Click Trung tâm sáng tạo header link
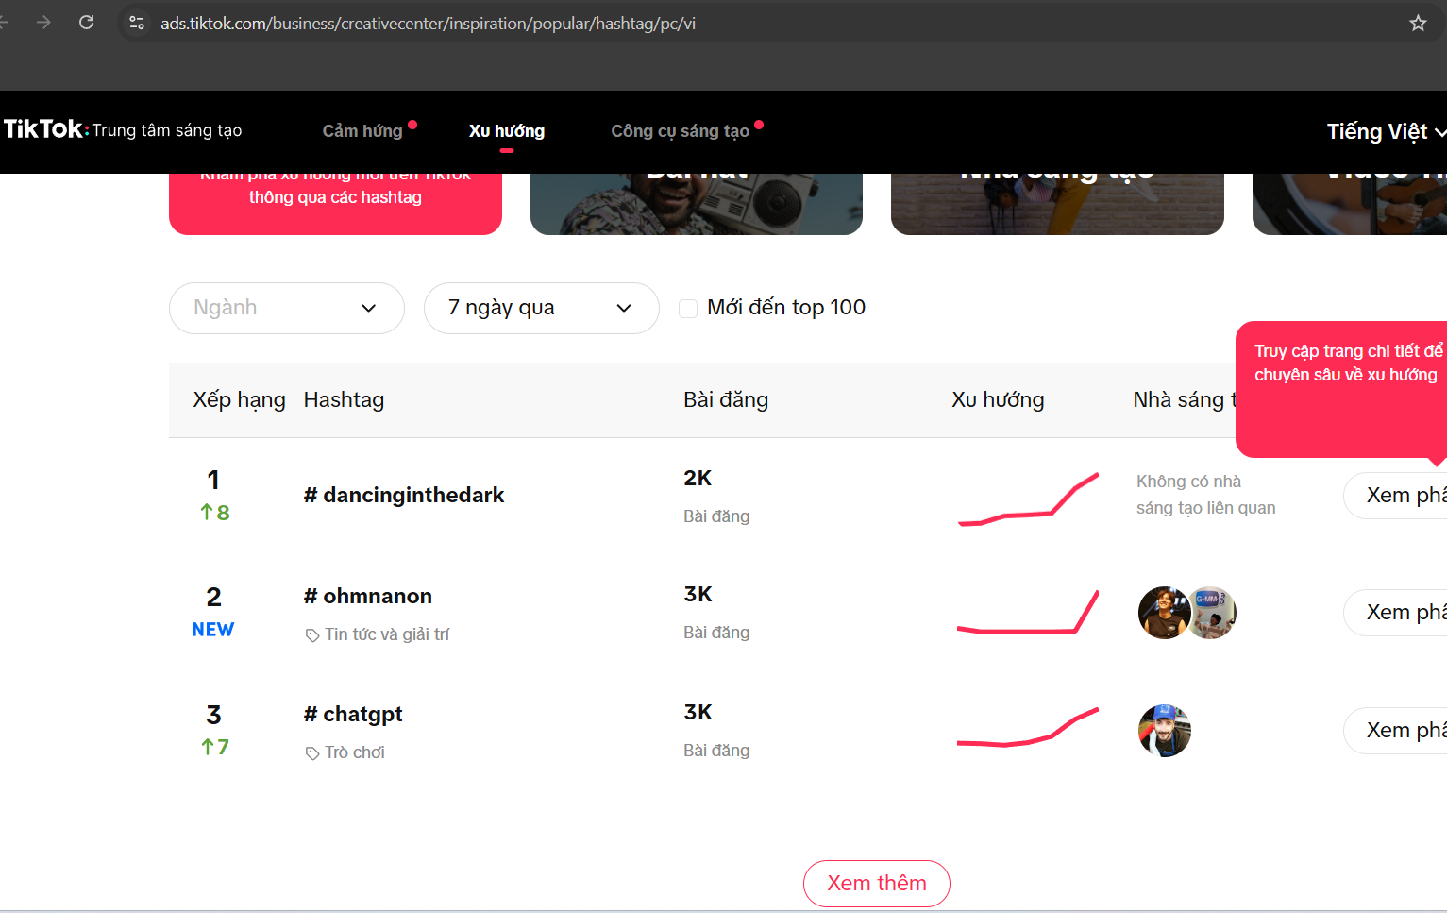Image resolution: width=1447 pixels, height=913 pixels. point(167,130)
